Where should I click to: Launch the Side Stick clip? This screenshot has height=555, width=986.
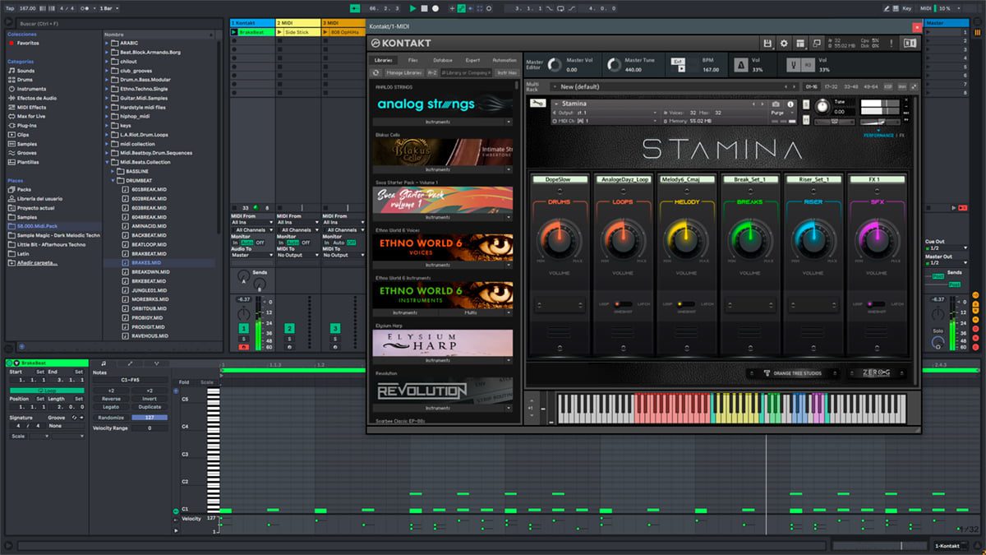click(280, 32)
